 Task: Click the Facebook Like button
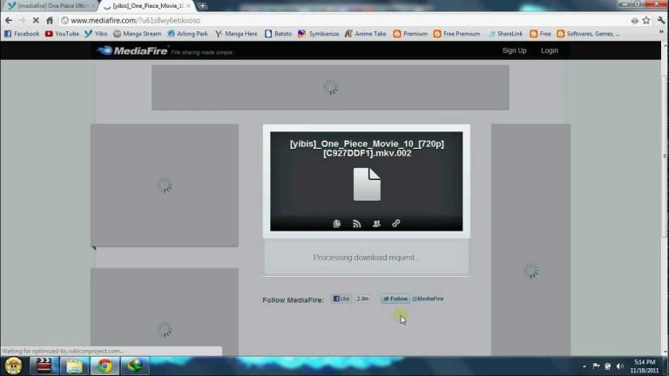(x=341, y=299)
